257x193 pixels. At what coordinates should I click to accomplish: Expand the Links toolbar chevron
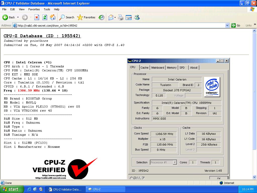point(255,24)
